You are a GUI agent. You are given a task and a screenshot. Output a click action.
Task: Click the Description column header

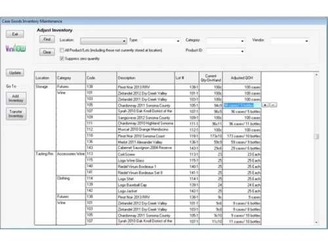[x=146, y=78]
